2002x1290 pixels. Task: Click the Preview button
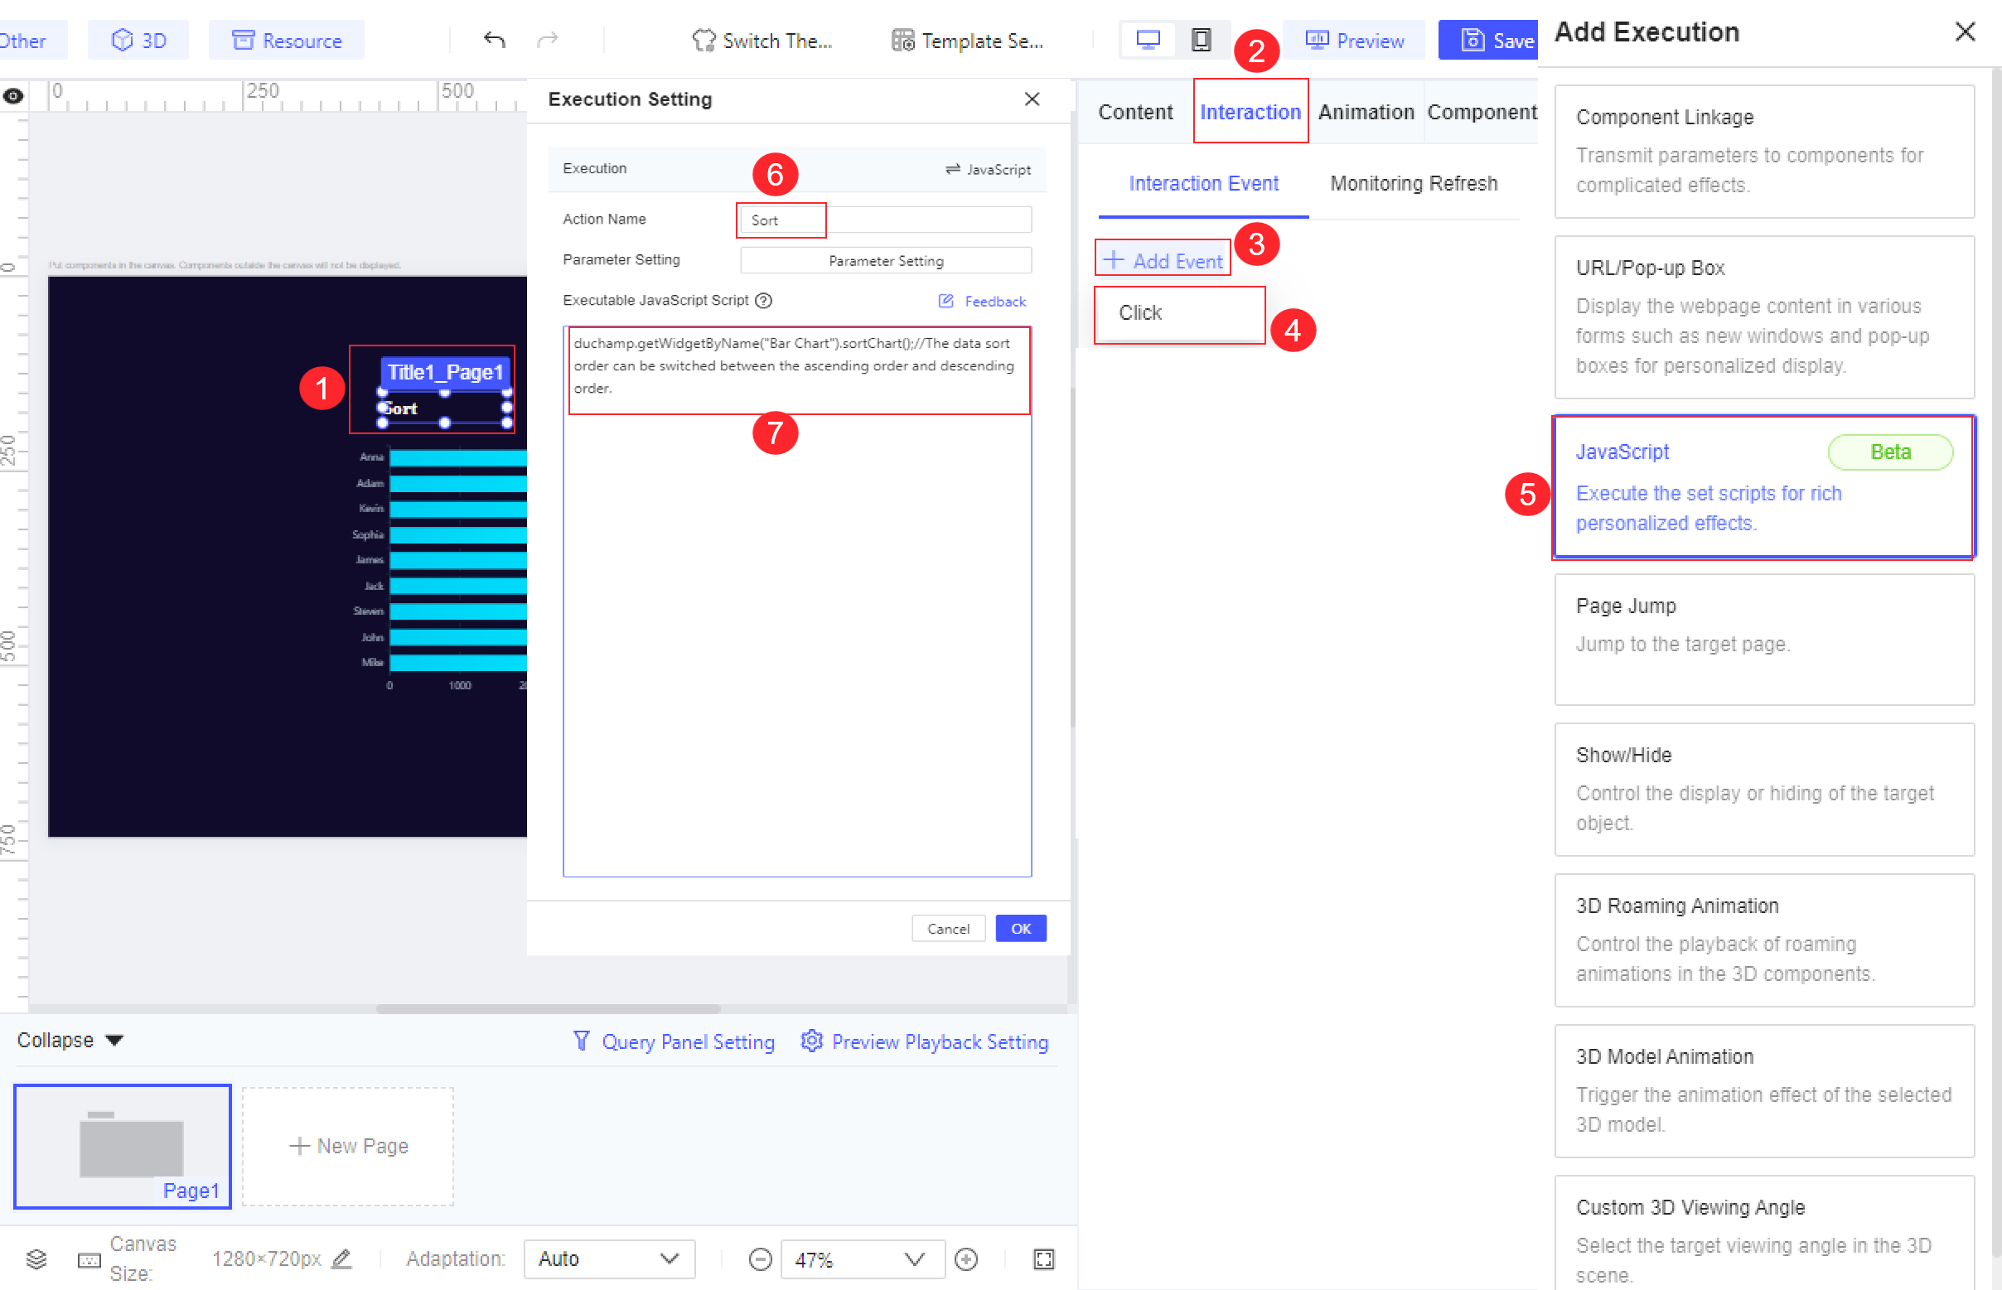(1354, 41)
